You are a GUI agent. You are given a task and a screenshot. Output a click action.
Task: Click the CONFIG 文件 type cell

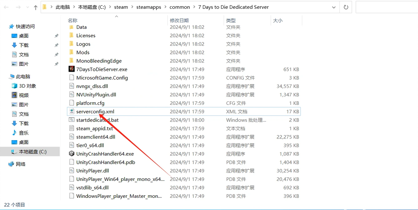click(241, 78)
